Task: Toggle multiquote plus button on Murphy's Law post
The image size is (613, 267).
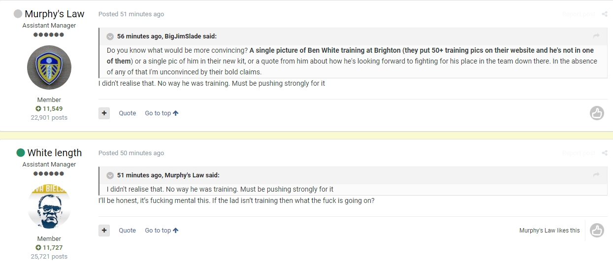Action: 104,113
